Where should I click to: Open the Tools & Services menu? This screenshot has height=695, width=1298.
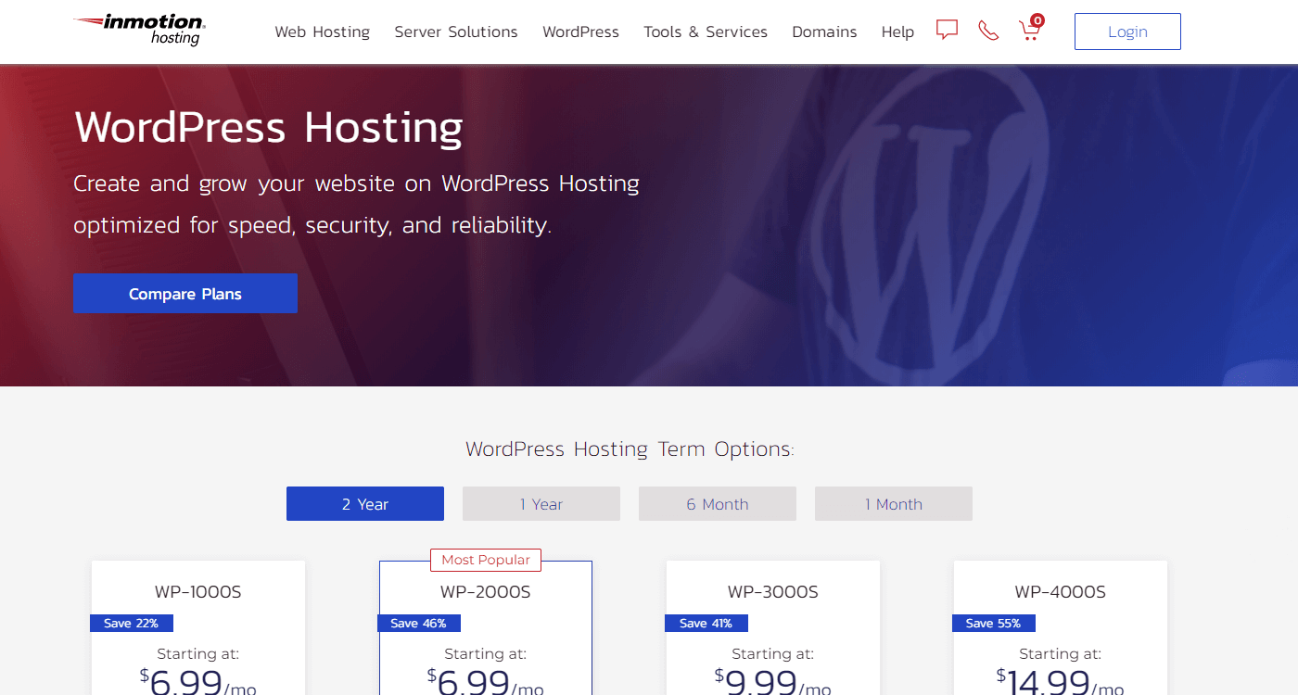pos(706,32)
